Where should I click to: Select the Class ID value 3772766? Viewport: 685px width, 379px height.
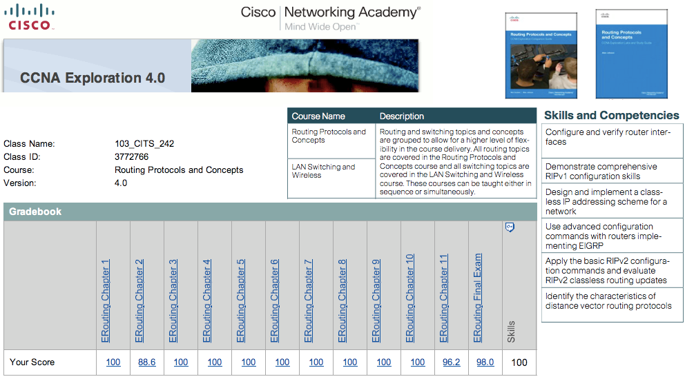pyautogui.click(x=131, y=156)
